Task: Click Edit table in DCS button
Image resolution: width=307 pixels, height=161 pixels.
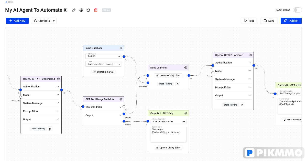Action: click(103, 72)
